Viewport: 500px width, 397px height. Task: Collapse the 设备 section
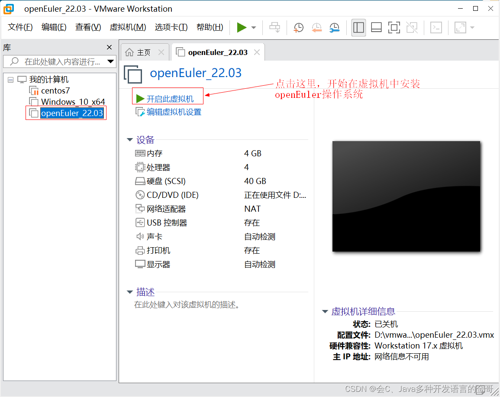(x=130, y=139)
